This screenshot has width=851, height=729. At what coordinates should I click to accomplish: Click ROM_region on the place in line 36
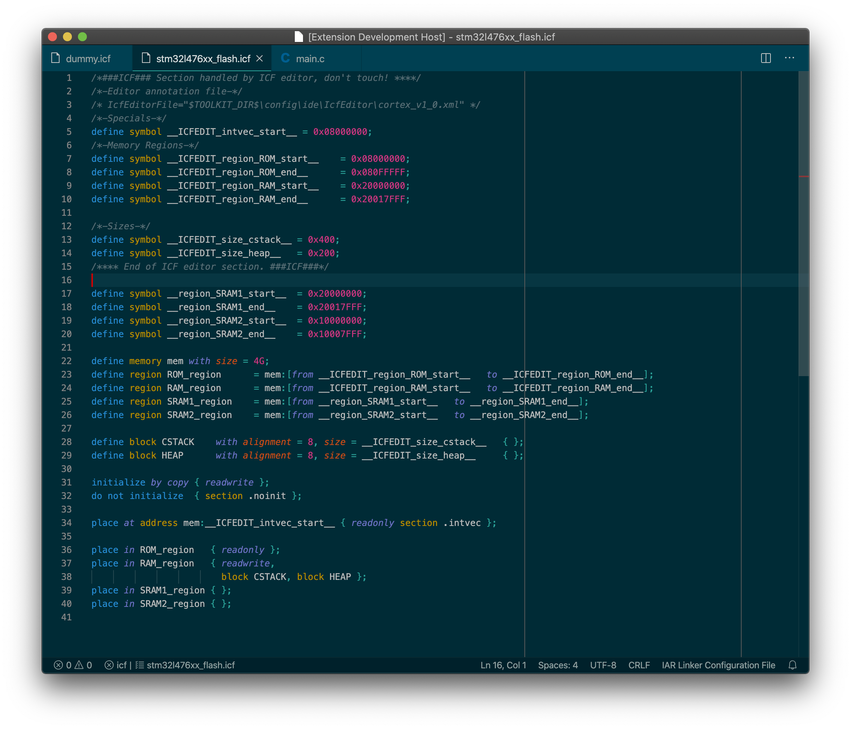167,550
